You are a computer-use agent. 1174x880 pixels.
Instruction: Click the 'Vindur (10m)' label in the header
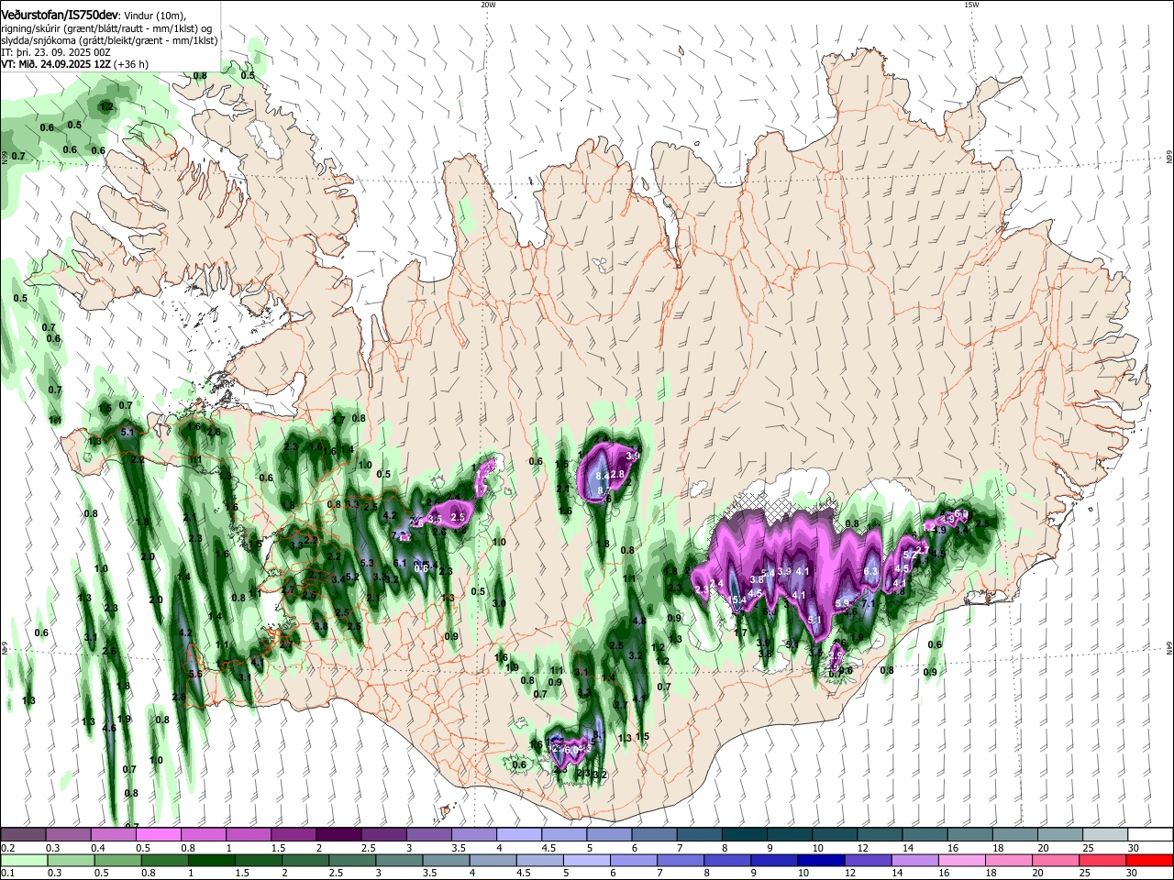click(154, 16)
